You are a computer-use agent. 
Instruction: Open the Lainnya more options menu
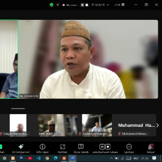pos(129,149)
